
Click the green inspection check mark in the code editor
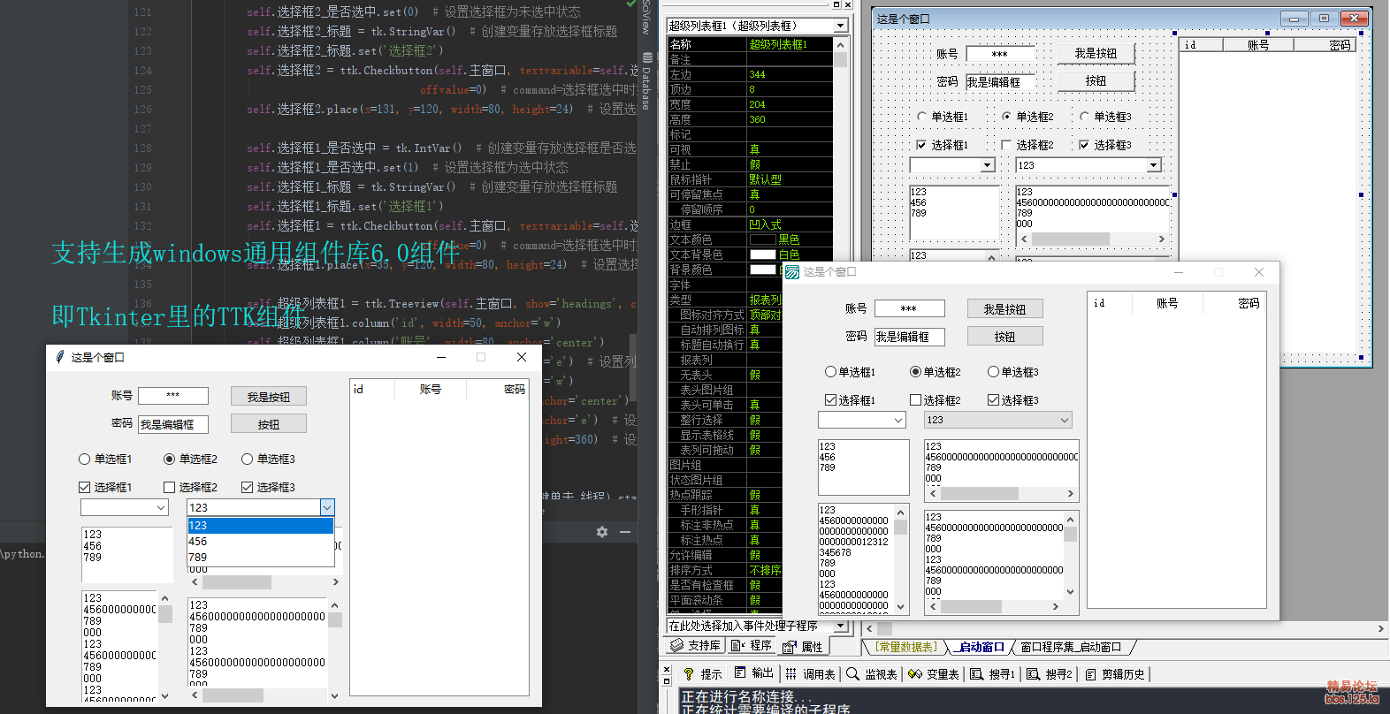click(x=630, y=4)
